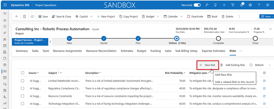
Task: Open the Copilot chat icon in header
Action: (268, 5)
